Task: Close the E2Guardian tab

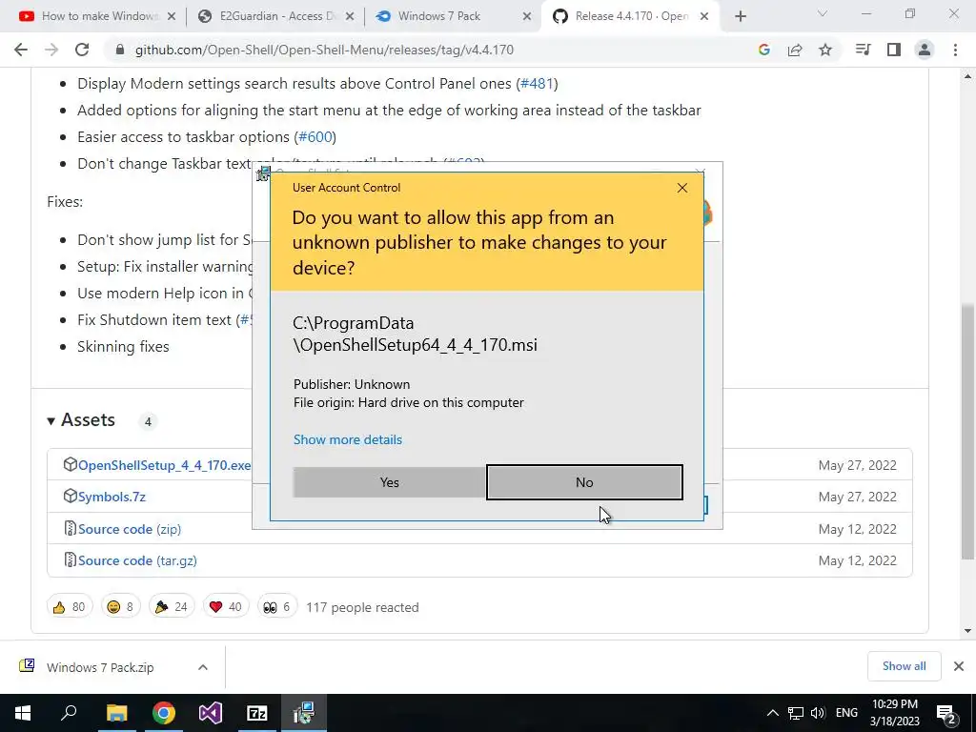Action: (350, 17)
